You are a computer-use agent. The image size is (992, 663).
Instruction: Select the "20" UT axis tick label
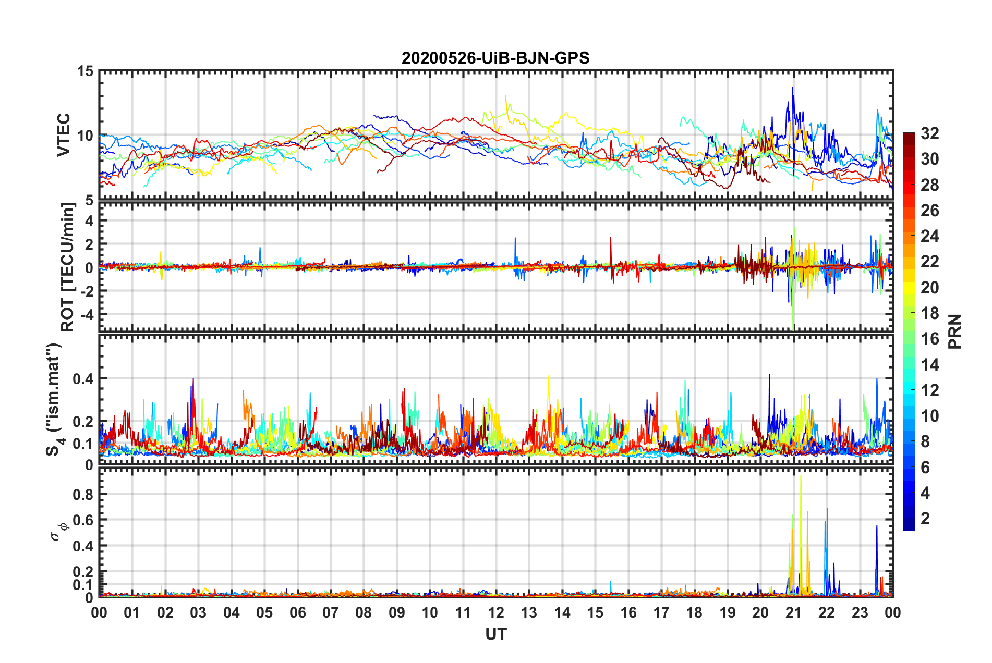(x=760, y=612)
